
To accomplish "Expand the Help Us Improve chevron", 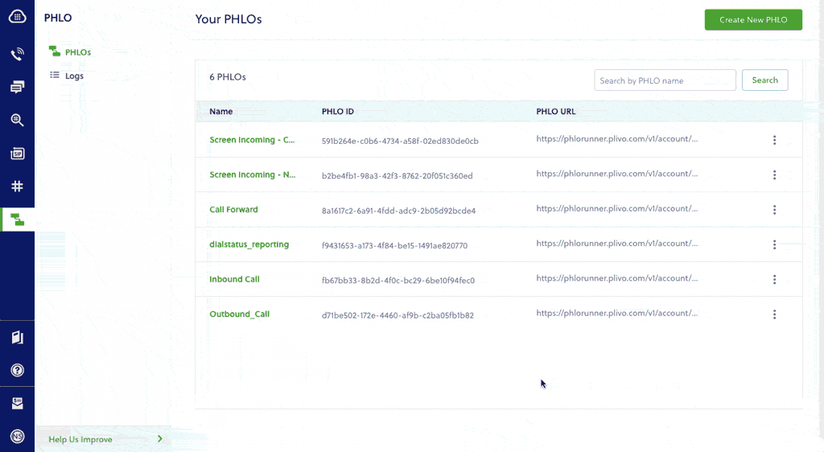I will click(160, 439).
